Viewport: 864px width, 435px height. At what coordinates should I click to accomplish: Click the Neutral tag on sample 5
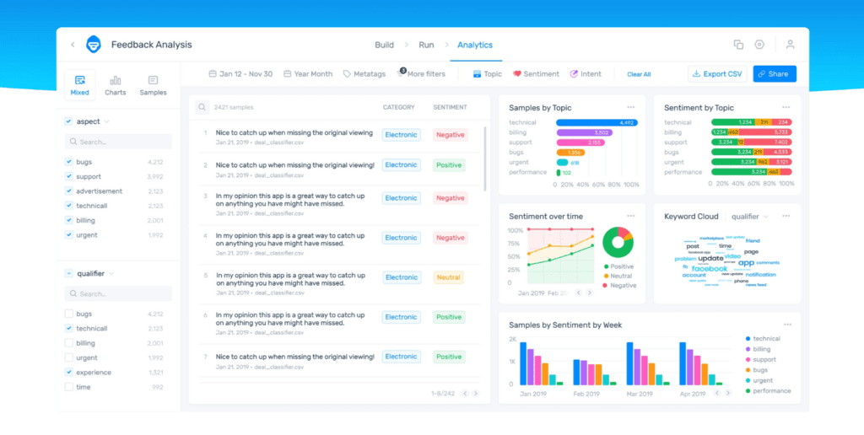point(449,277)
